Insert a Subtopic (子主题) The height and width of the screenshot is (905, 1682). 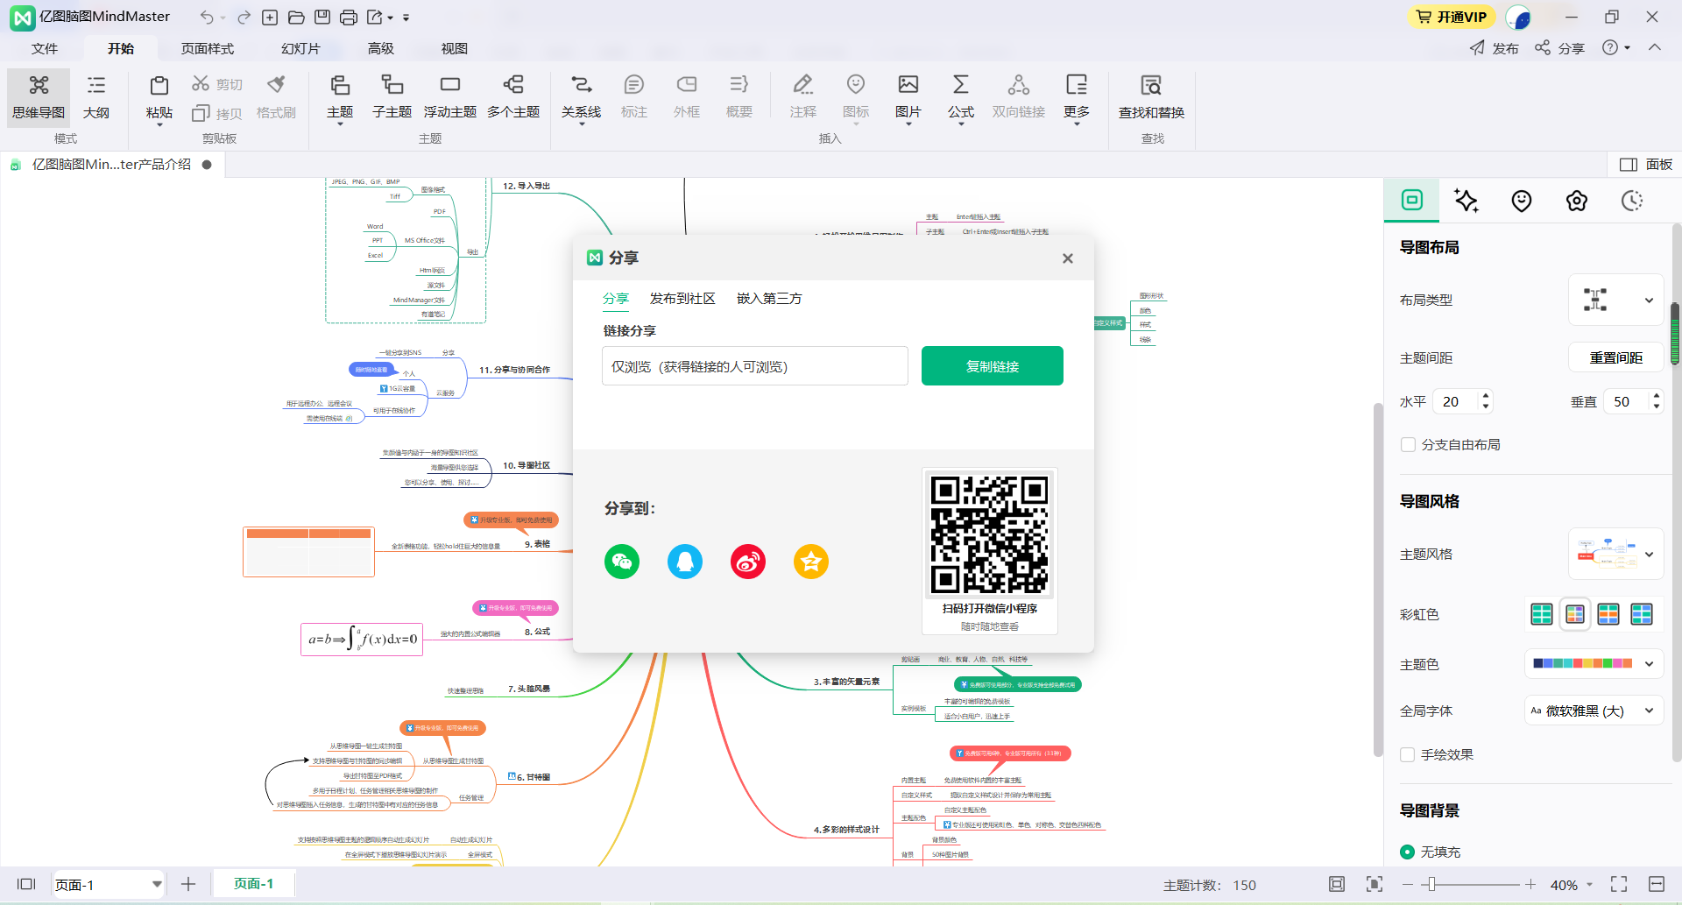[x=392, y=97]
